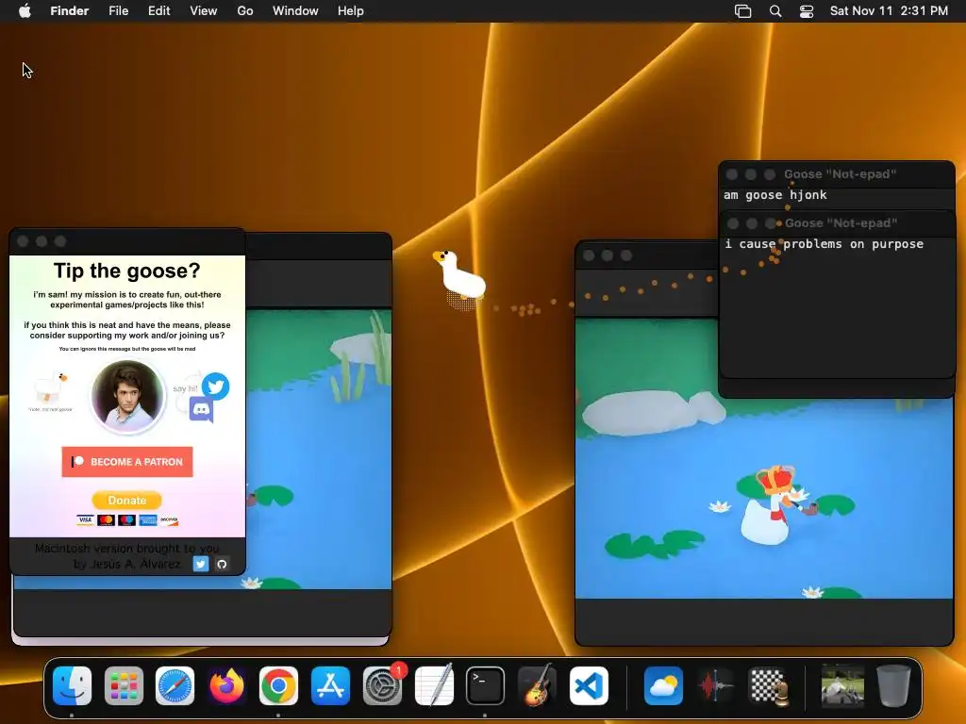Open the Edit menu
Screen dimensions: 966x724
click(x=158, y=11)
